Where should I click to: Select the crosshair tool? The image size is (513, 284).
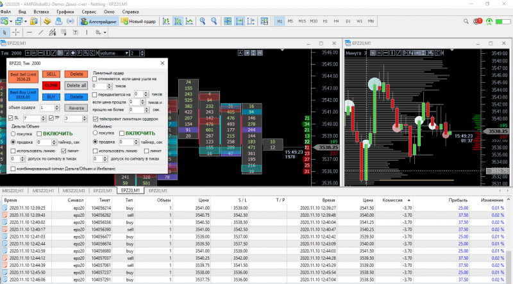point(17,32)
